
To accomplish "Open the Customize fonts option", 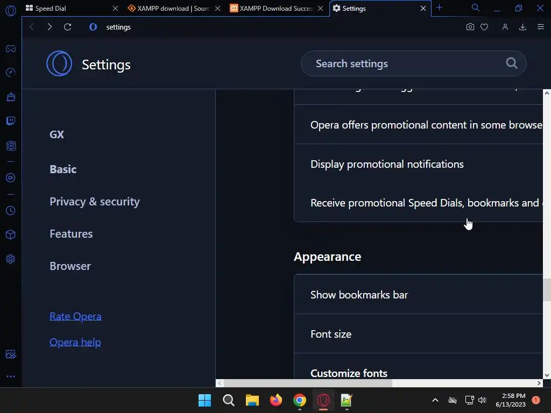I will 418,367.
